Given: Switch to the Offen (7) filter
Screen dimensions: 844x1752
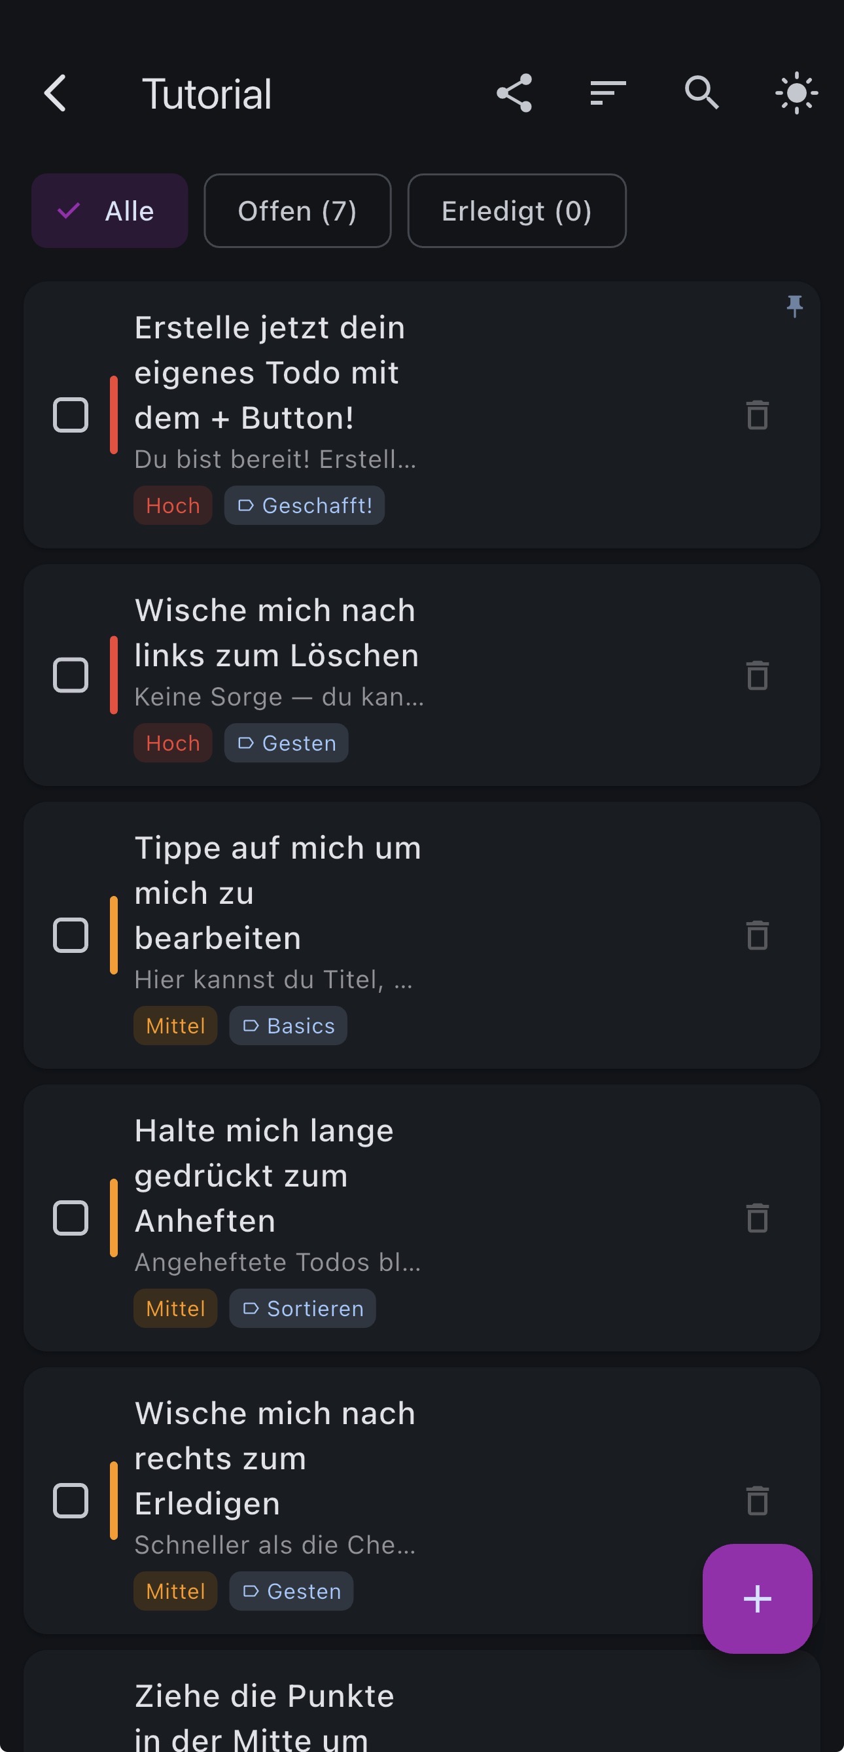Looking at the screenshot, I should point(297,211).
